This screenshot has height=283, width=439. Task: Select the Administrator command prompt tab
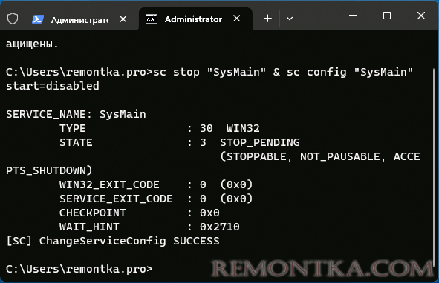[195, 19]
